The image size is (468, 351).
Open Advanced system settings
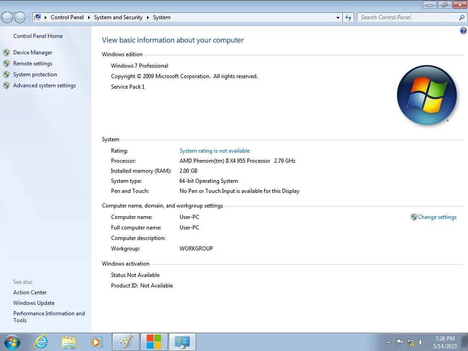click(x=44, y=85)
